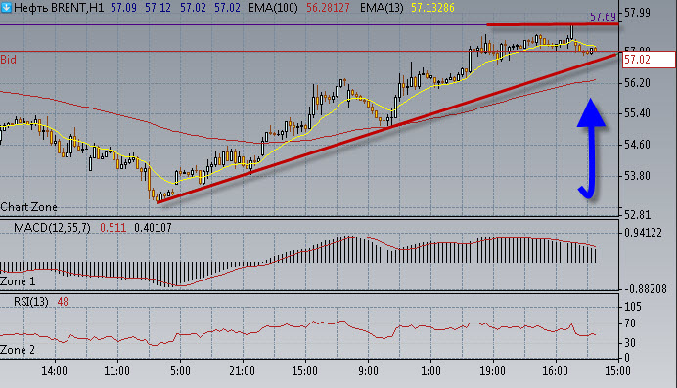677x388 pixels.
Task: Click the Zone 1 label in the MACD panel
Action: coord(18,281)
